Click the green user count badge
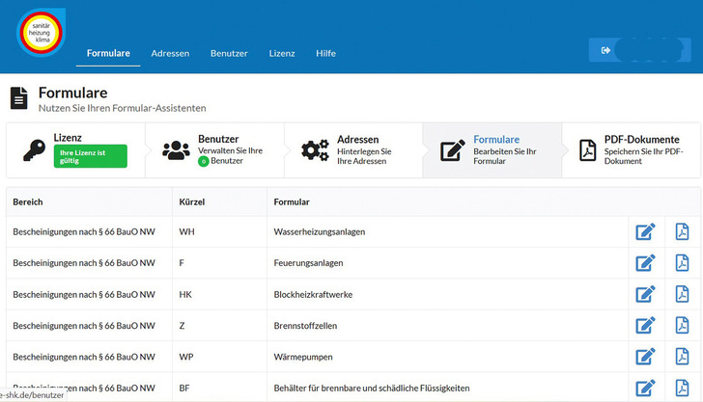Image resolution: width=703 pixels, height=402 pixels. tap(203, 161)
